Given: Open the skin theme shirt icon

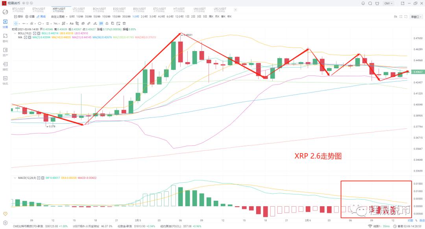Looking at the screenshot, I should (377, 3).
